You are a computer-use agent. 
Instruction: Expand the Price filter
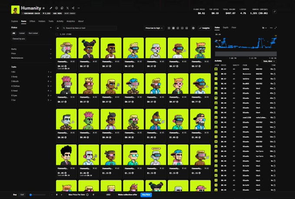click(31, 54)
